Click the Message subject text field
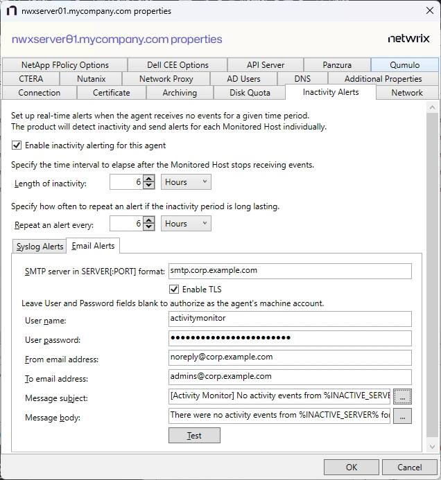Screen dimensions: 441x480 279,396
